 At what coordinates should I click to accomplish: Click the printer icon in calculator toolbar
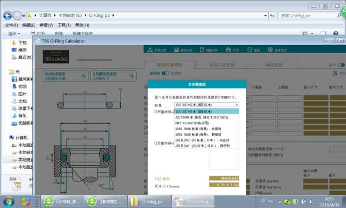(x=228, y=50)
